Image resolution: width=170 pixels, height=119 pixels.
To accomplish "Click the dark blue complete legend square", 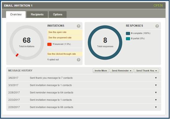I will [128, 33].
